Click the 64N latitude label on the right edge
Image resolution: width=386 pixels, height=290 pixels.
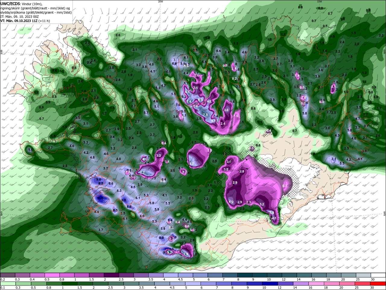coord(384,213)
